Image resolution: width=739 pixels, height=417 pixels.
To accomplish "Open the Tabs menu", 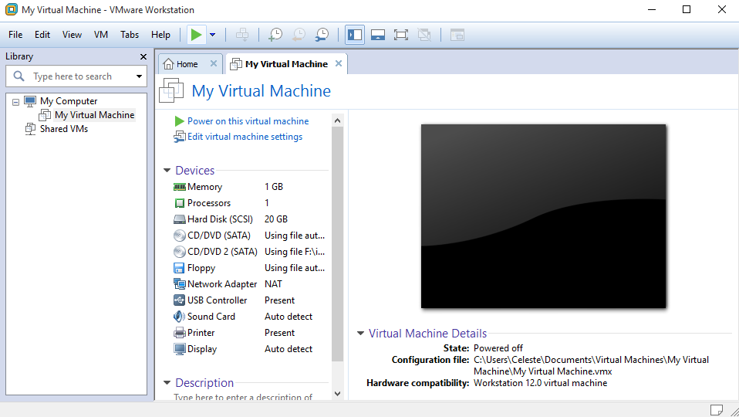I will (129, 35).
